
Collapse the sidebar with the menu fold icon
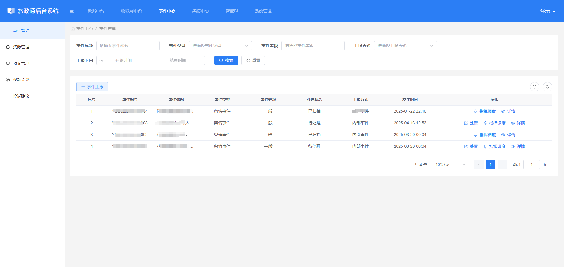(x=72, y=11)
